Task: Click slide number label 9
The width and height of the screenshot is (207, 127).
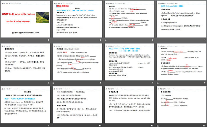Action: point(48,126)
